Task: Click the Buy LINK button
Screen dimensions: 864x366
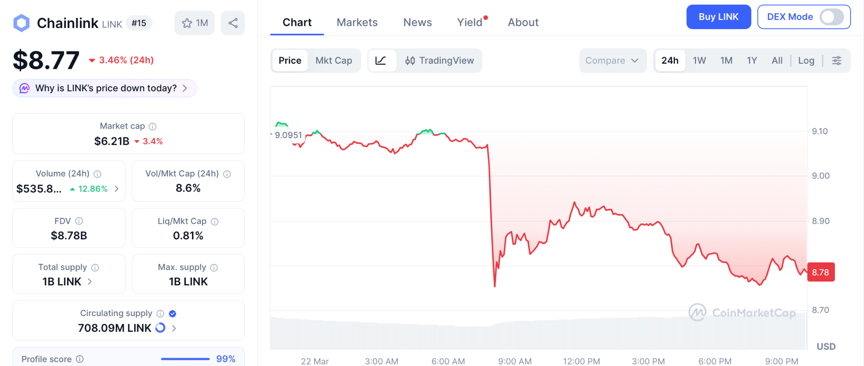Action: point(718,17)
